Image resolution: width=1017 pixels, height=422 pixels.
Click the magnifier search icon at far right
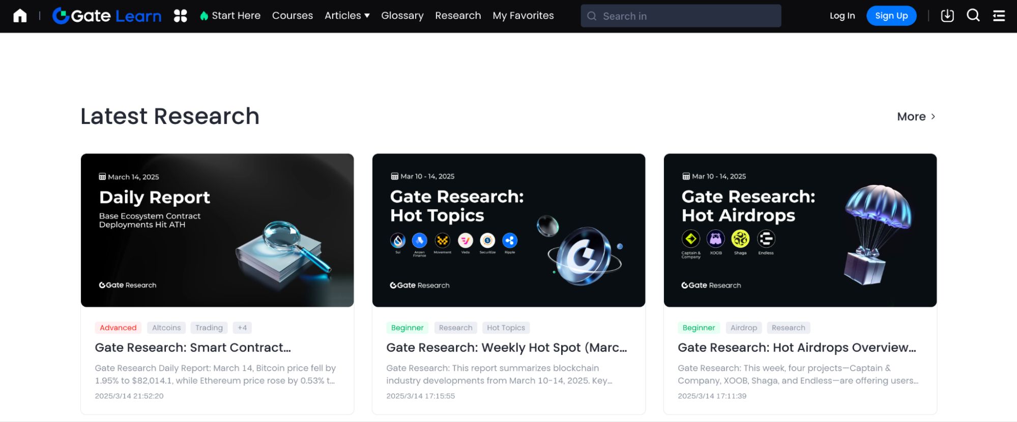[x=973, y=16]
